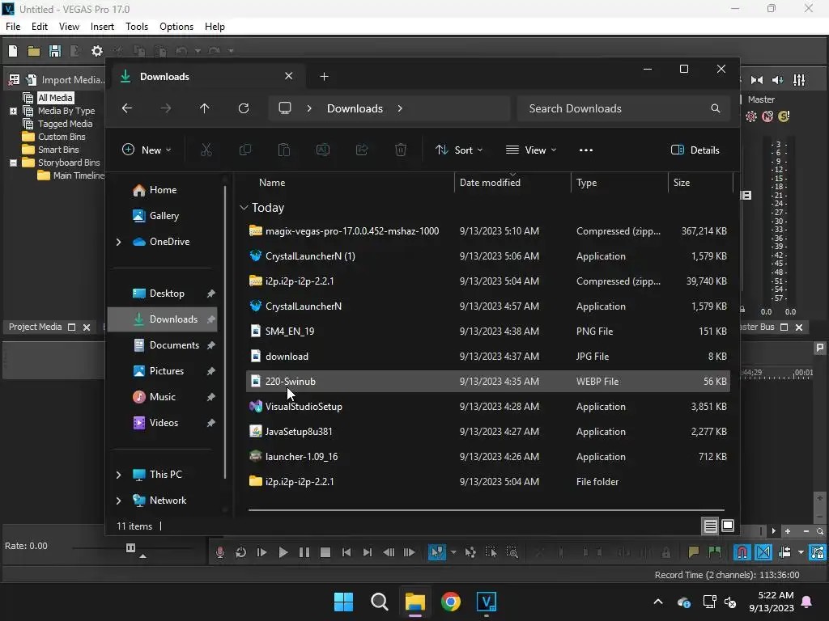Image resolution: width=829 pixels, height=621 pixels.
Task: Open the Edit menu in VEGAS
Action: pyautogui.click(x=40, y=27)
